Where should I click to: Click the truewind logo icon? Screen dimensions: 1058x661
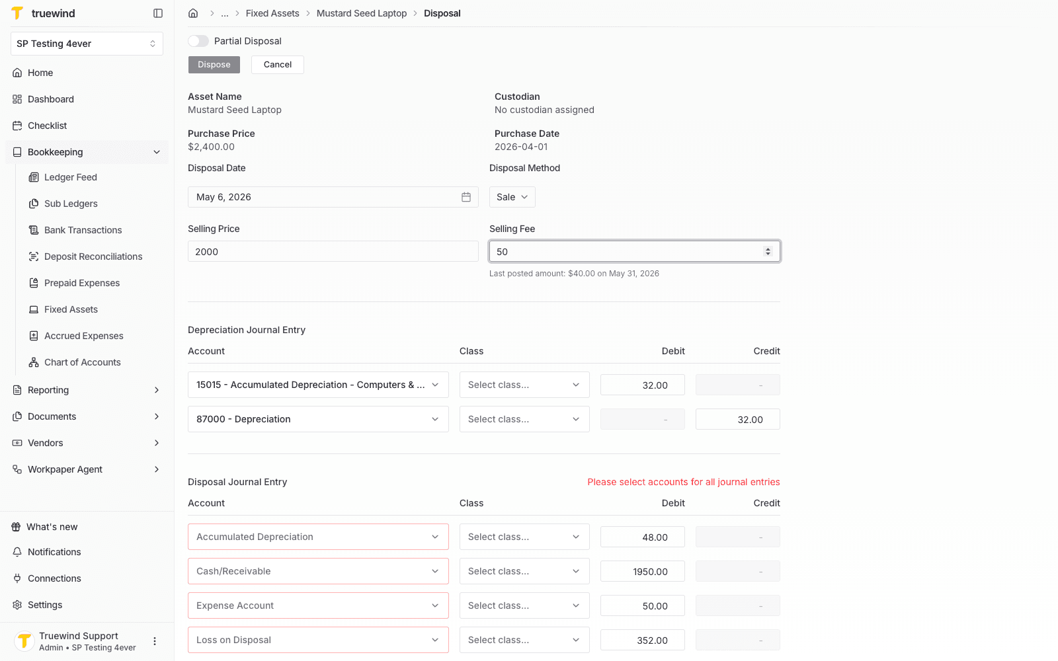pos(17,13)
